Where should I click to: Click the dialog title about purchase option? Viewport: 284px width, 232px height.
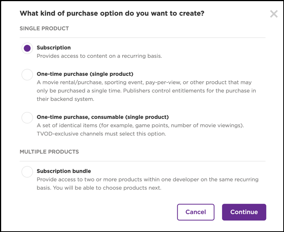(x=112, y=14)
